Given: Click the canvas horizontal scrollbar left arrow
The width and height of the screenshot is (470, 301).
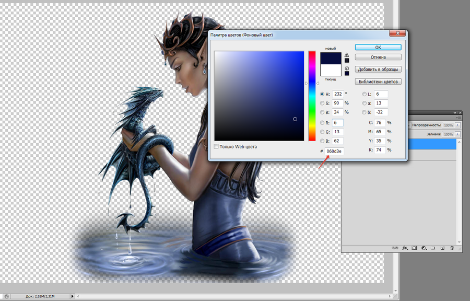Looking at the screenshot, I should [78, 296].
